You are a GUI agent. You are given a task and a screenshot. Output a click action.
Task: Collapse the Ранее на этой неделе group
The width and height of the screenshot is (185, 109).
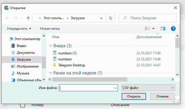coord(51,73)
